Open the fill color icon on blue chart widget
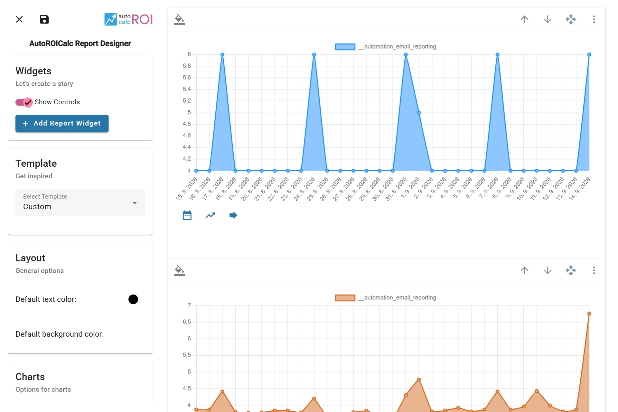Image resolution: width=618 pixels, height=412 pixels. (x=179, y=19)
